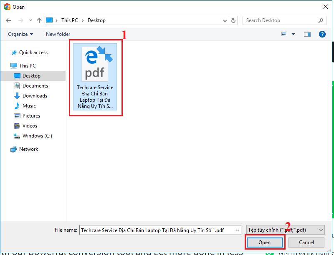Click New folder in the toolbar
The height and width of the screenshot is (255, 334).
coord(58,34)
